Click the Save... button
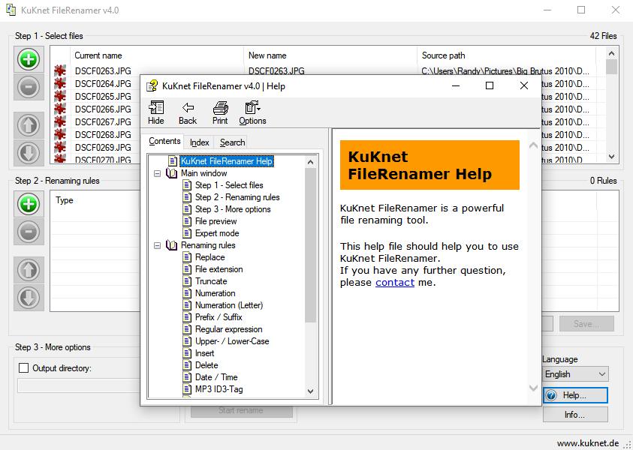This screenshot has width=633, height=450. point(586,324)
